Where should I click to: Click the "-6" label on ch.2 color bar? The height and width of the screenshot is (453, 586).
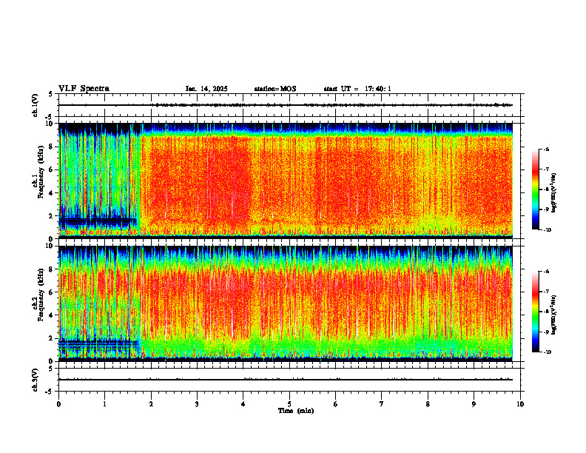click(x=546, y=272)
